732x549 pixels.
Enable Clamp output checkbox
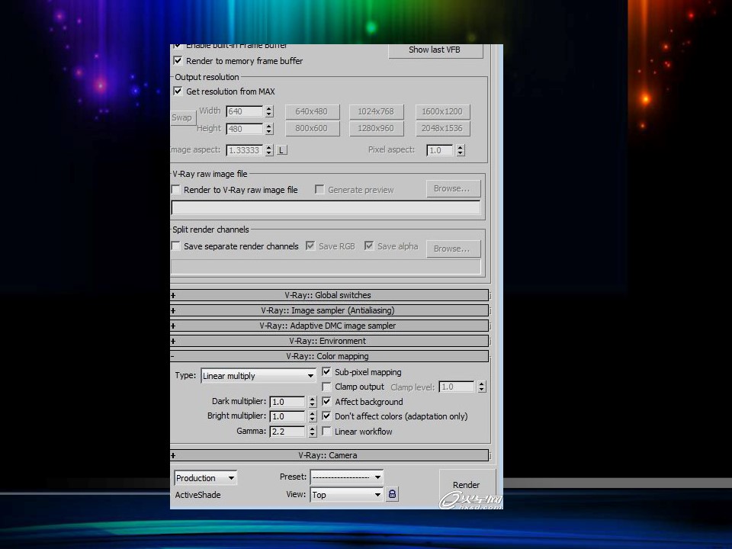pos(327,387)
